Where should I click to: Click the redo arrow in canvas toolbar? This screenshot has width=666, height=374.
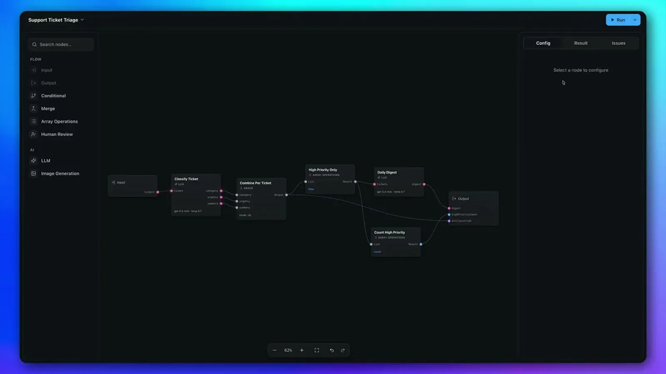[x=343, y=350]
